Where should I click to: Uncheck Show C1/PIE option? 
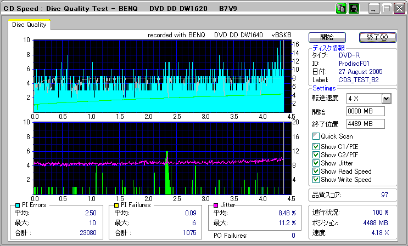(x=316, y=146)
